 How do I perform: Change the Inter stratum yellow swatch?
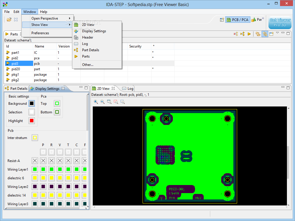coord(35,138)
